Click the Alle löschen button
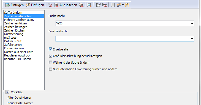Screen dimensions: 201x105 (66, 5)
